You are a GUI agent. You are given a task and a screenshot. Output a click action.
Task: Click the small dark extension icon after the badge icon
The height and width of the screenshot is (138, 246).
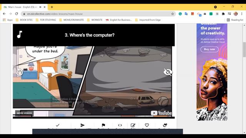[205, 14]
